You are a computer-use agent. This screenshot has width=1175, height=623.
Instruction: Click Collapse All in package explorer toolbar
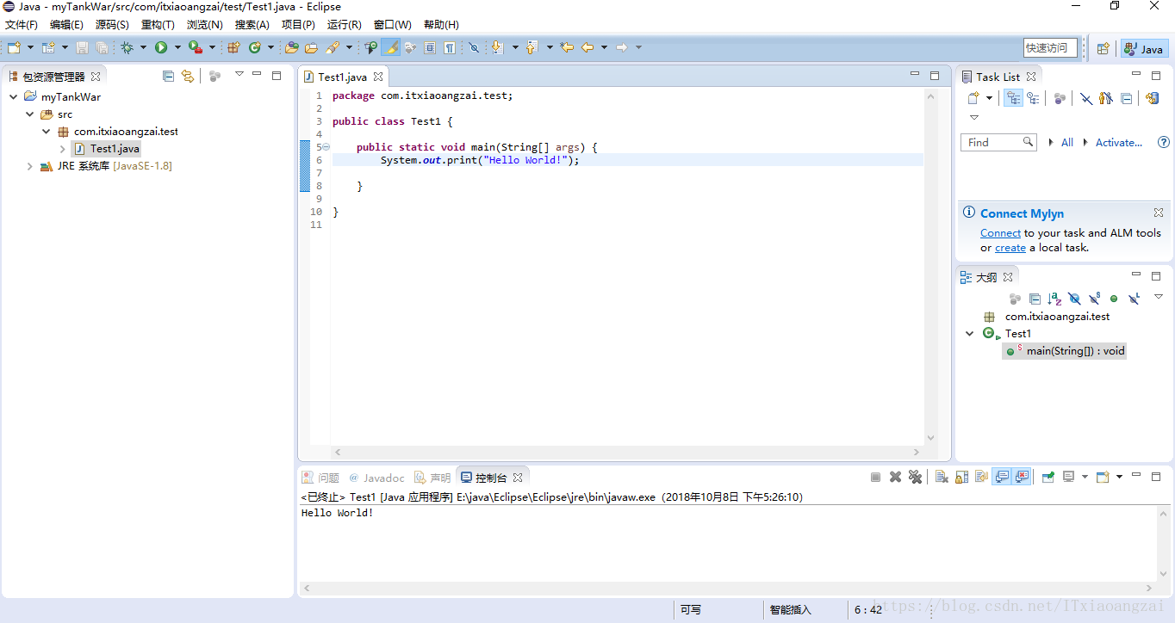[168, 77]
